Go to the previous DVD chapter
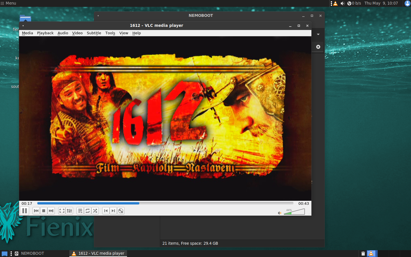Image resolution: width=411 pixels, height=257 pixels. tap(106, 211)
